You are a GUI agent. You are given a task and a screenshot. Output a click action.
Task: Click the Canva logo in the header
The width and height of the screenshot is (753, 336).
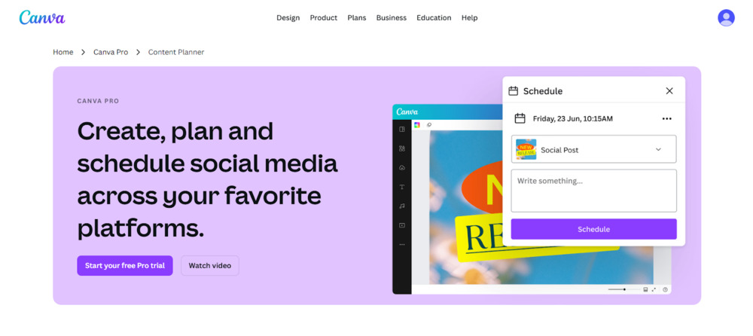tap(41, 18)
